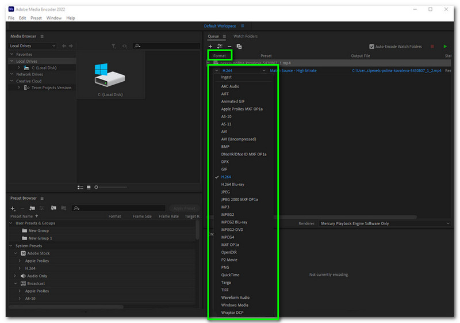Screen dimensions: 460x323
Task: Click the Duplicate icon in Queue toolbar
Action: point(239,46)
